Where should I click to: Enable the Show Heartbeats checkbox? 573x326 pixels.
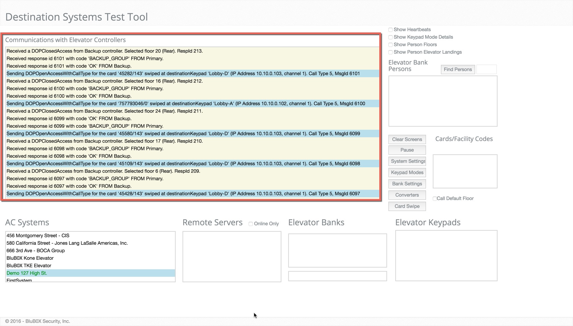(x=390, y=30)
